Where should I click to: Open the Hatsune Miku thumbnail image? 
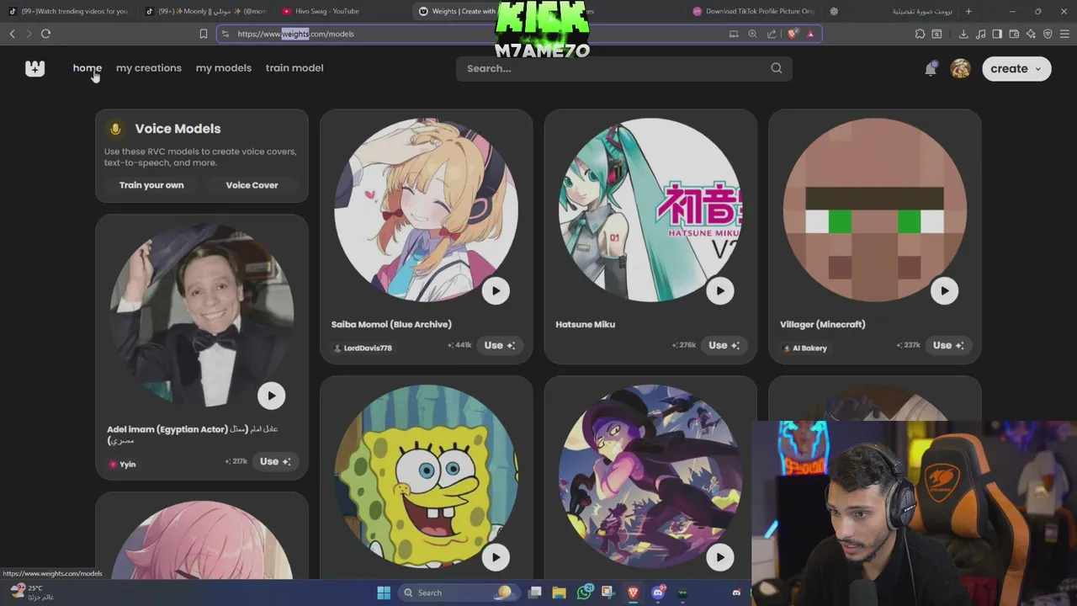click(650, 210)
